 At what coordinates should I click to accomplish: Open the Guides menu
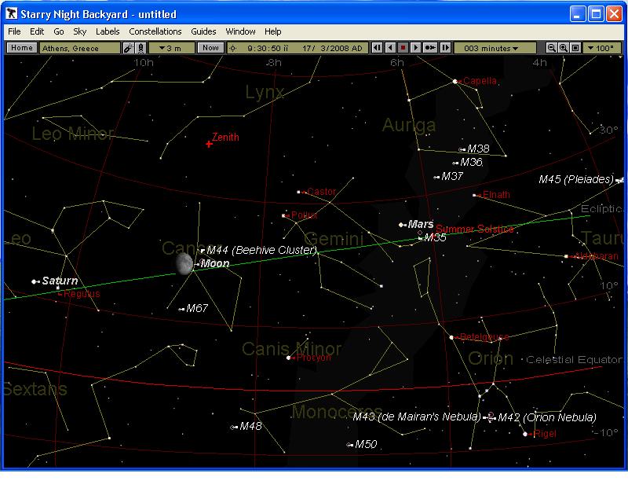point(203,31)
